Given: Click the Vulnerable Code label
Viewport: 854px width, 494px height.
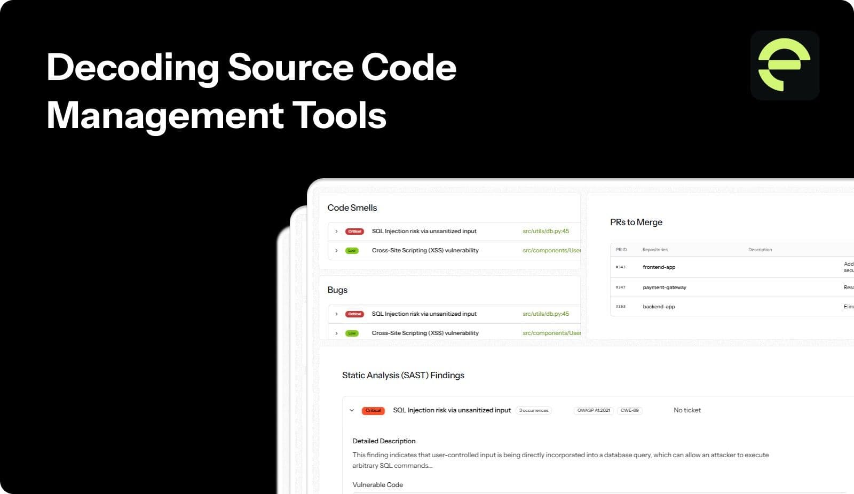Looking at the screenshot, I should (x=377, y=485).
